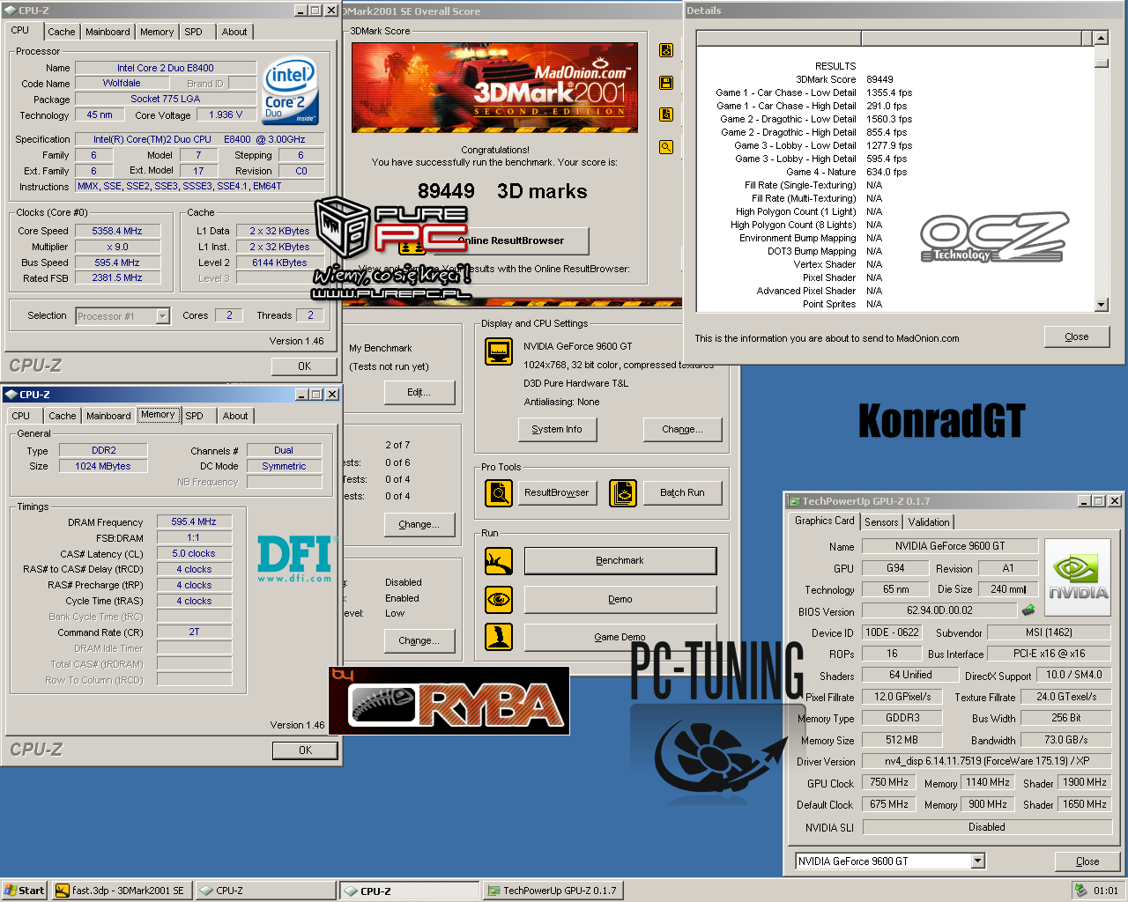Click the monitor icon in Display and CPU Settings
This screenshot has height=902, width=1128.
coord(499,351)
